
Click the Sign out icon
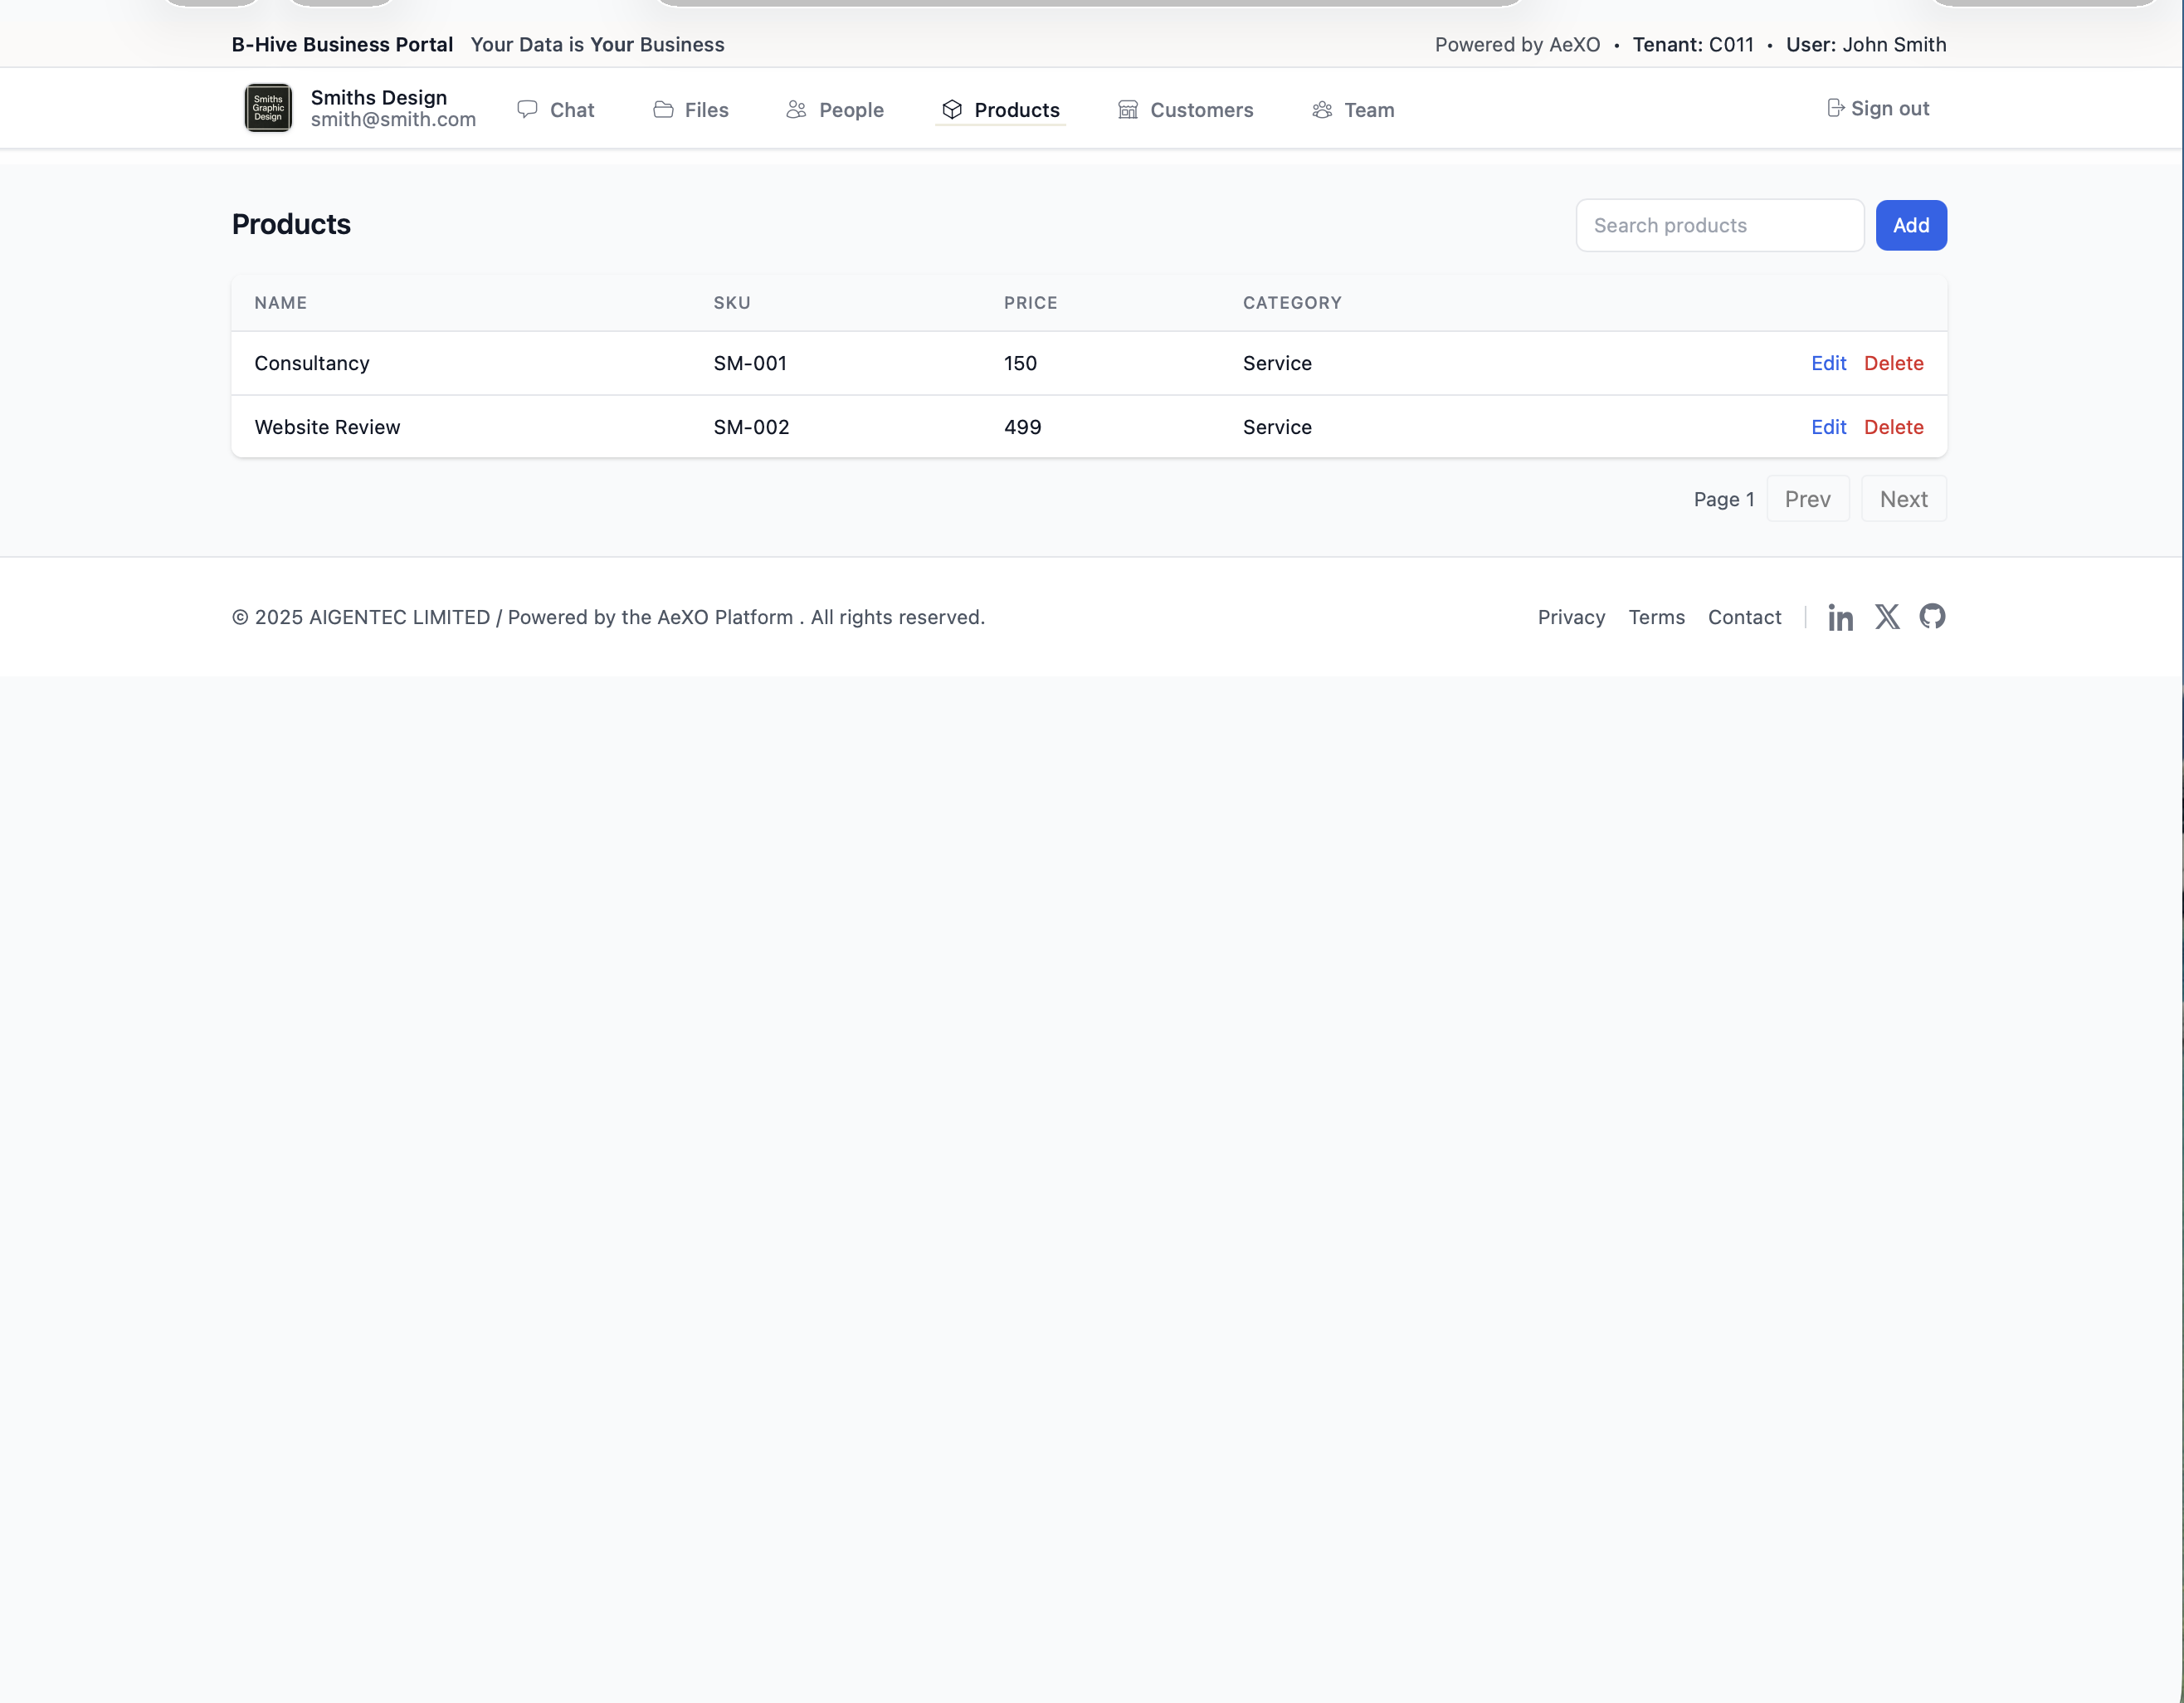pyautogui.click(x=1835, y=108)
